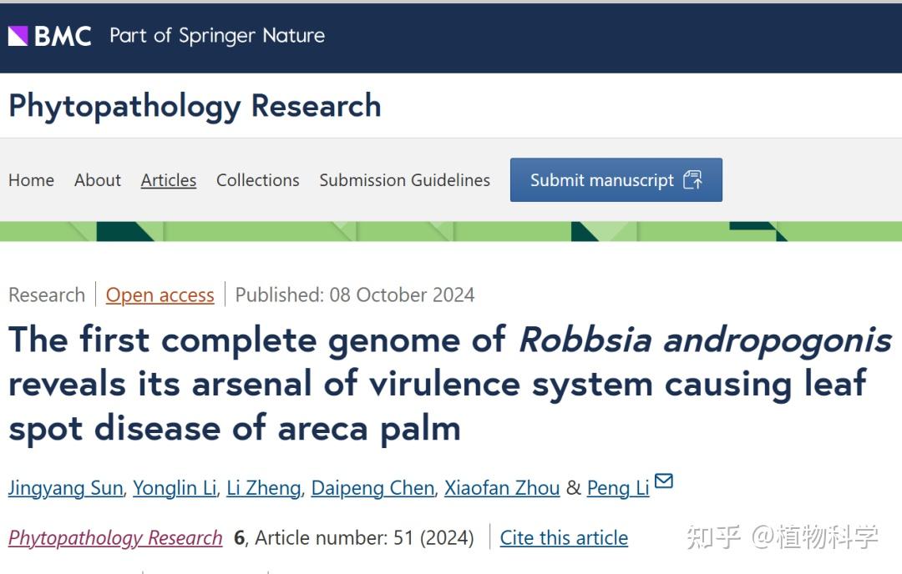Click author link Xiaofan Zhou

501,488
